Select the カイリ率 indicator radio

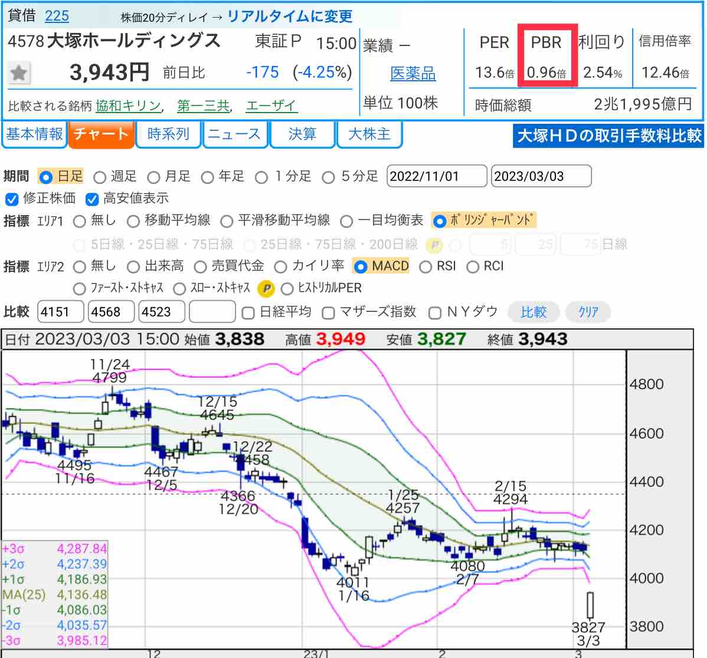[280, 267]
